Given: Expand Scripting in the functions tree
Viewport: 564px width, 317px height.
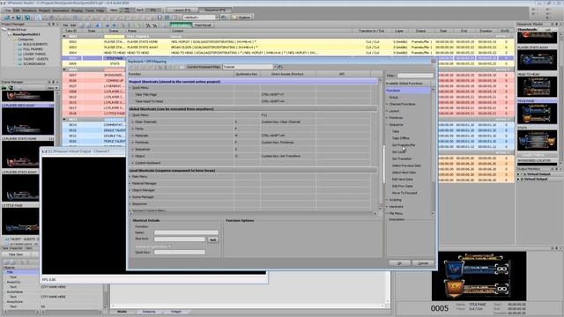Looking at the screenshot, I should click(x=388, y=200).
